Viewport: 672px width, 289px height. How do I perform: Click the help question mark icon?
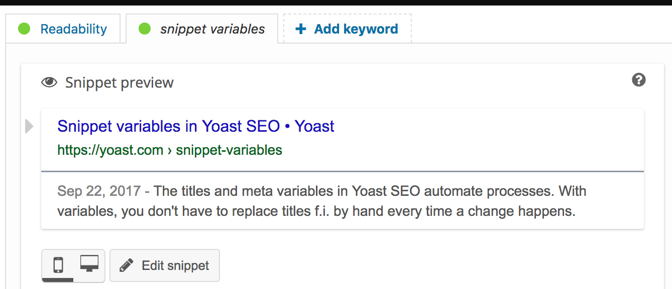[638, 80]
